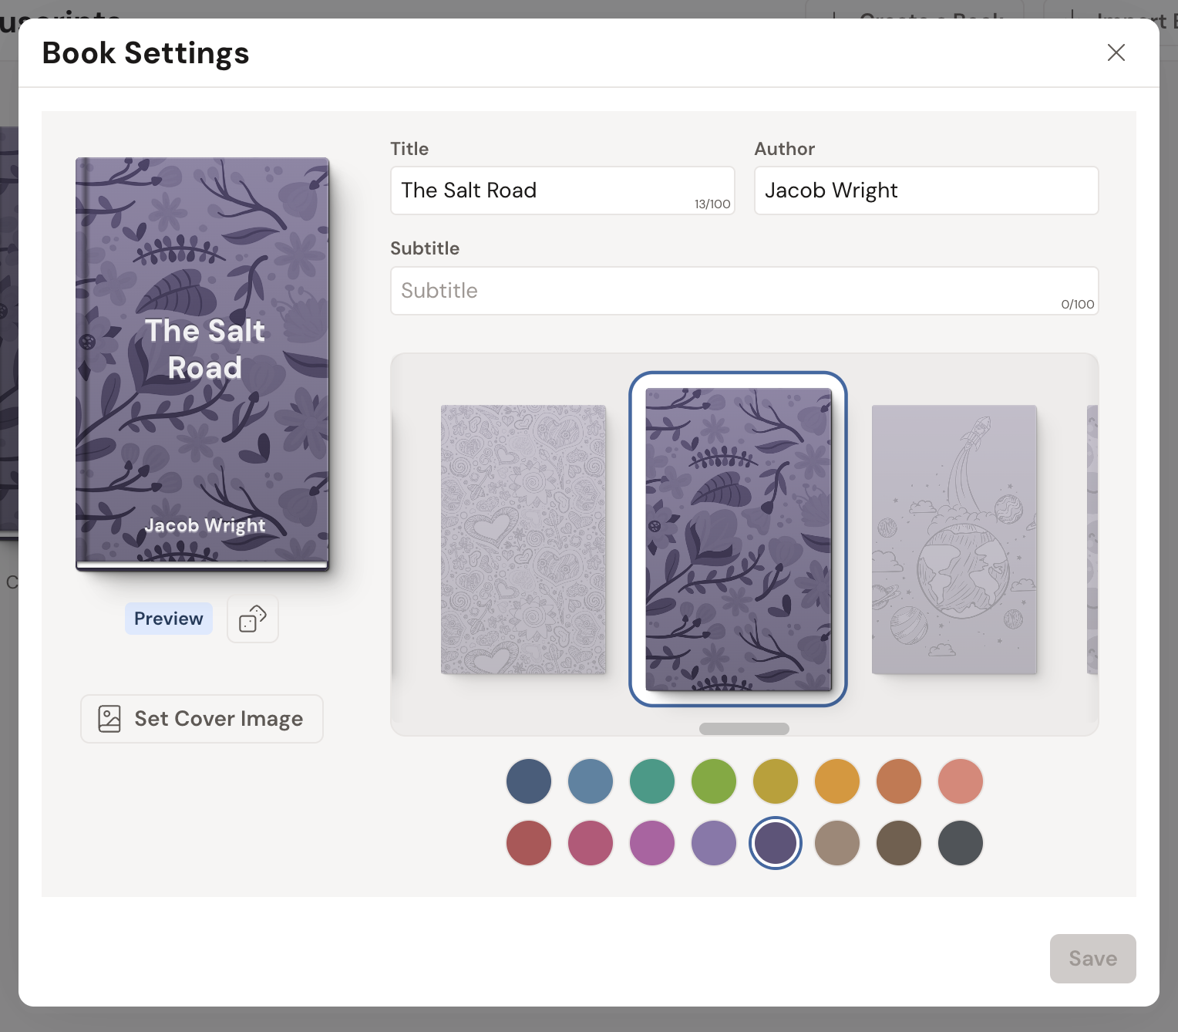Click the dice randomize cover icon
The image size is (1178, 1032).
(253, 619)
